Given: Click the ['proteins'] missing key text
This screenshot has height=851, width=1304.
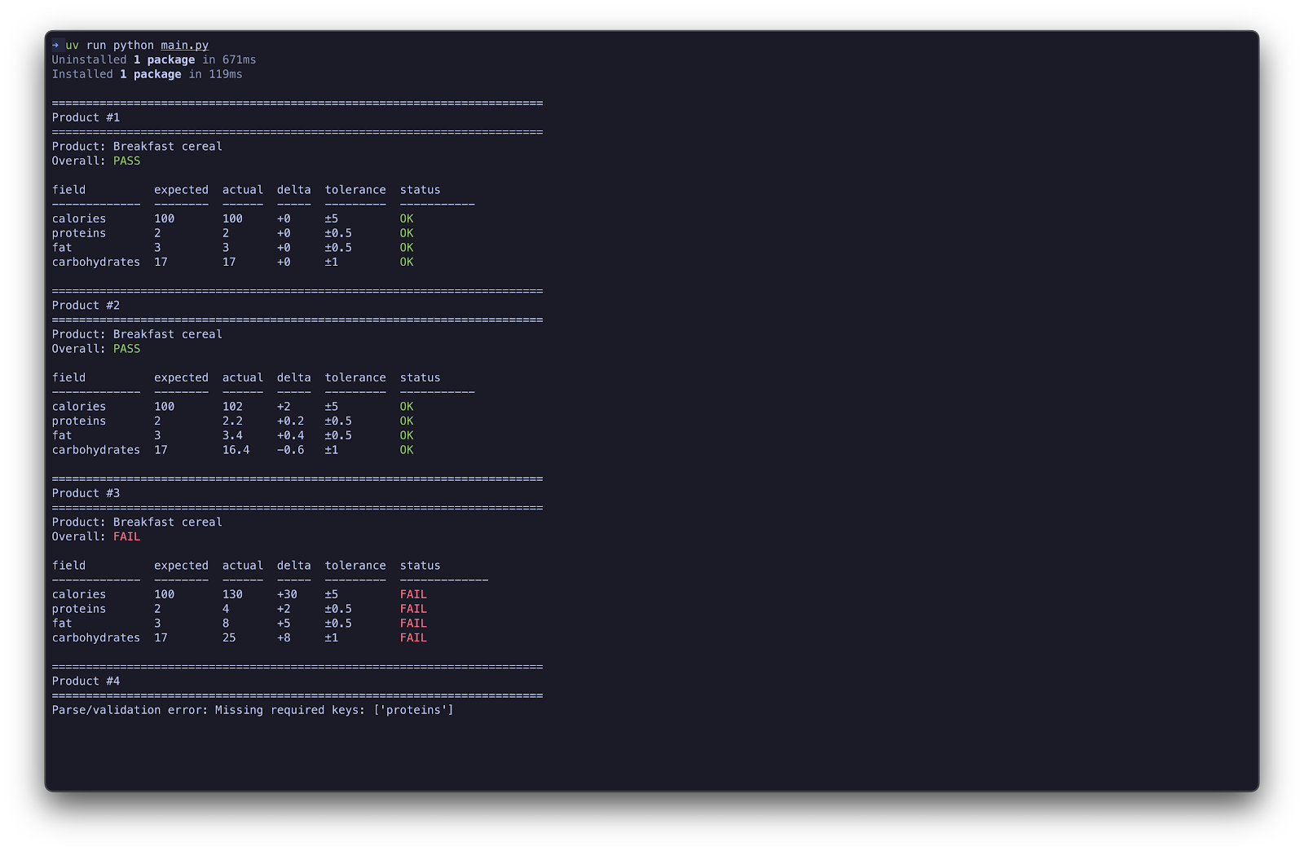Looking at the screenshot, I should pyautogui.click(x=413, y=711).
